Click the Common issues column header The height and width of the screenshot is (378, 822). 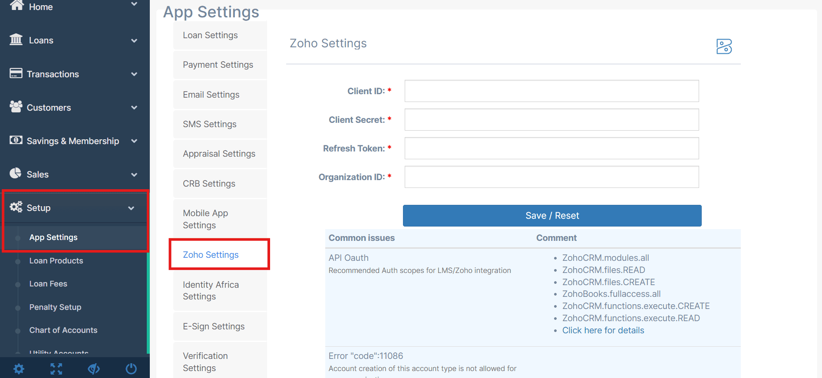click(x=362, y=238)
